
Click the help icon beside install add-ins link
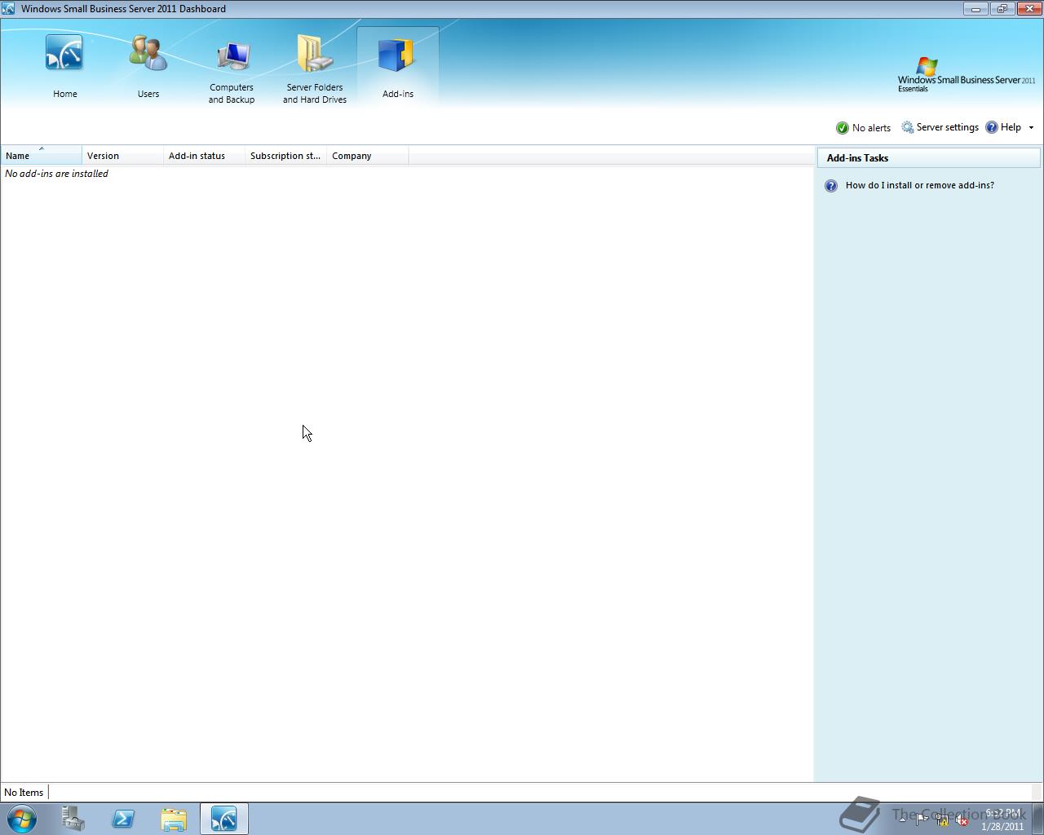coord(831,186)
